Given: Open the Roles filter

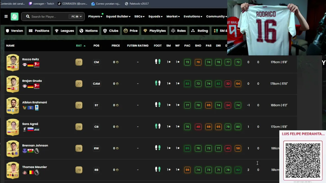Looking at the screenshot, I should point(178,31).
